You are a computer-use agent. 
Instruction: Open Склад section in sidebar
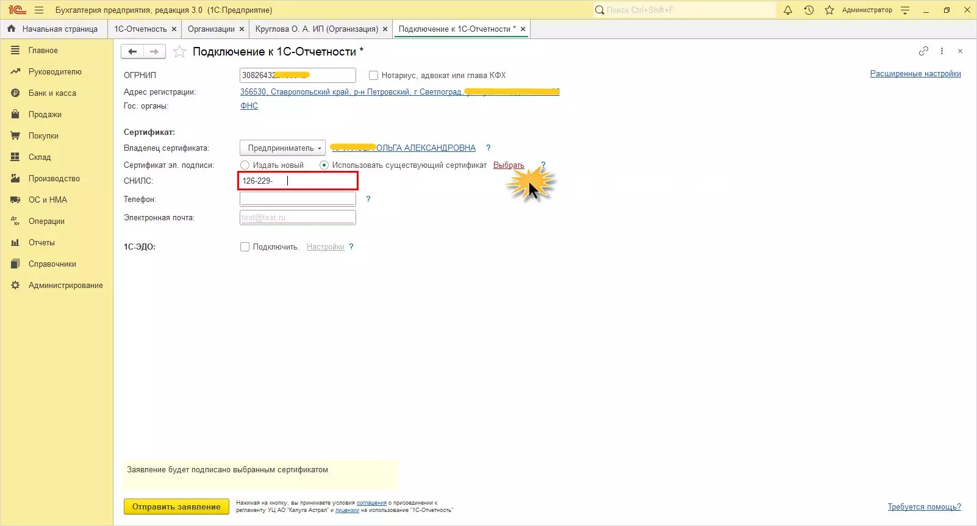click(40, 157)
